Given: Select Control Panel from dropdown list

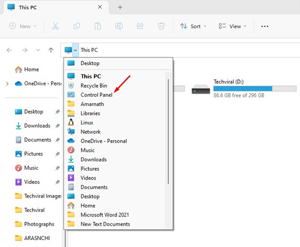Looking at the screenshot, I should 96,94.
